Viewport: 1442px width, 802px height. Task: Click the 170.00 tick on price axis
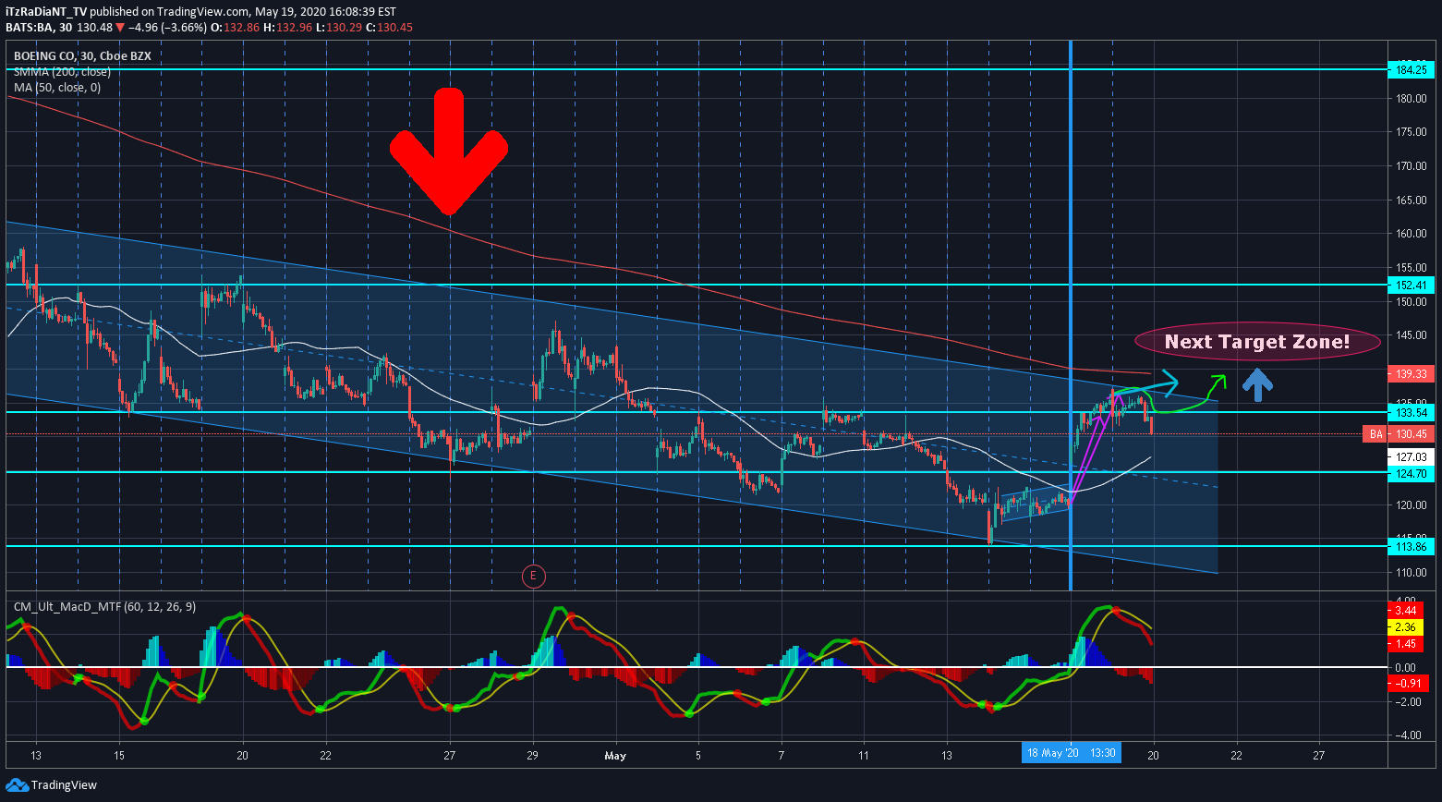coord(1410,166)
